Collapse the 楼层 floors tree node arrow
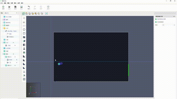 [x=3, y=54]
